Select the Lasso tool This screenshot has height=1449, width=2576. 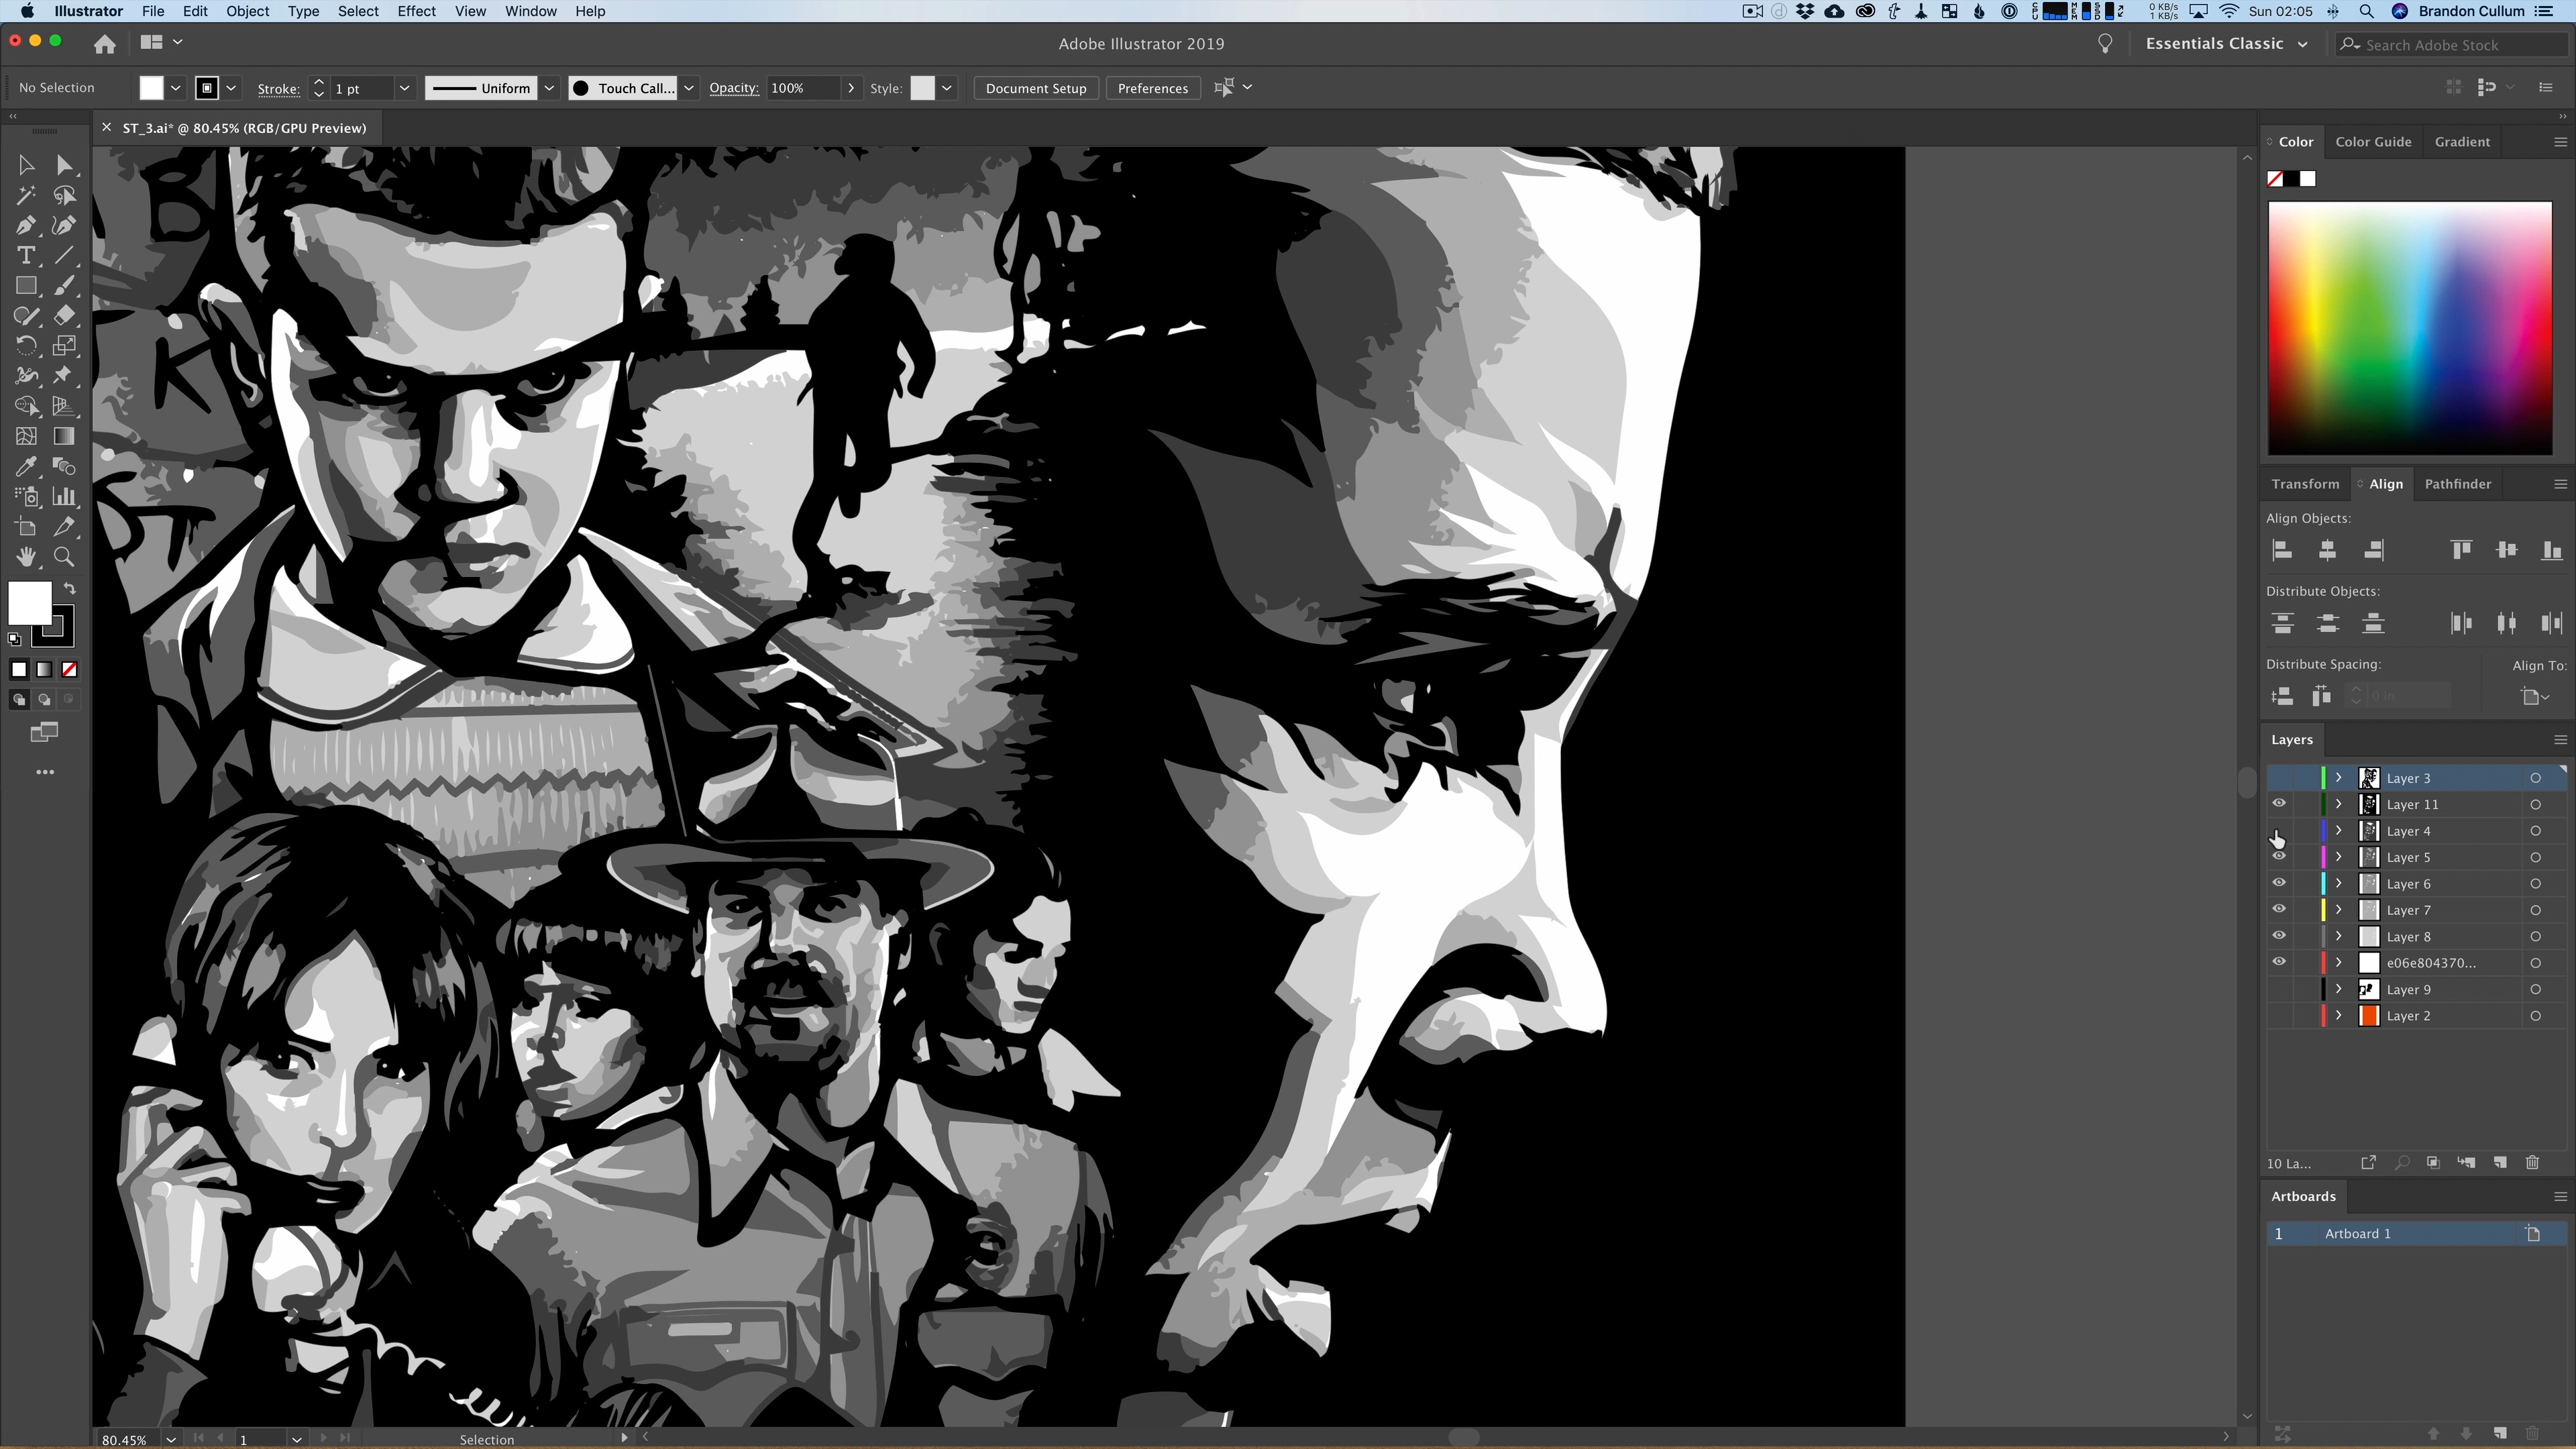pyautogui.click(x=64, y=195)
